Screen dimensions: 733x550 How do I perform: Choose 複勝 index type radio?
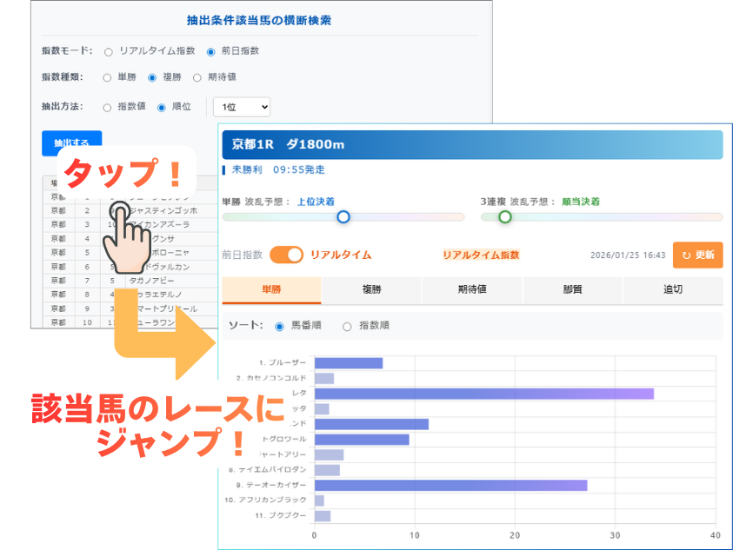click(152, 77)
